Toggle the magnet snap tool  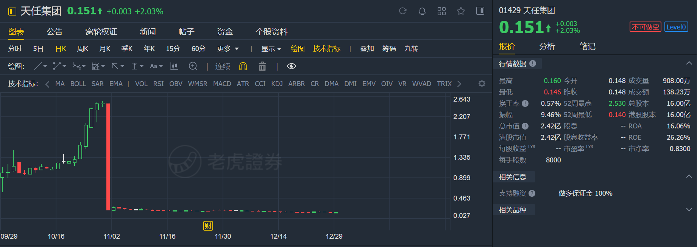(243, 66)
